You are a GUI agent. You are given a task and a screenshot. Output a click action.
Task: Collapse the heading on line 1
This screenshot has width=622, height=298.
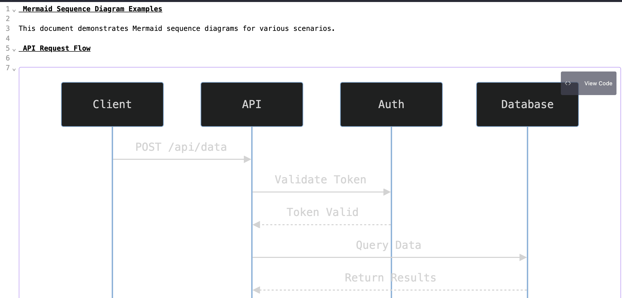pyautogui.click(x=14, y=11)
